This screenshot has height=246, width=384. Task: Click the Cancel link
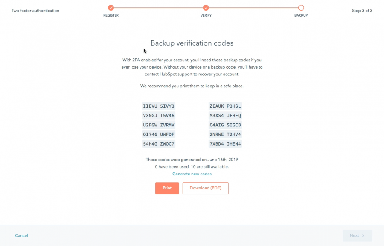pyautogui.click(x=21, y=235)
